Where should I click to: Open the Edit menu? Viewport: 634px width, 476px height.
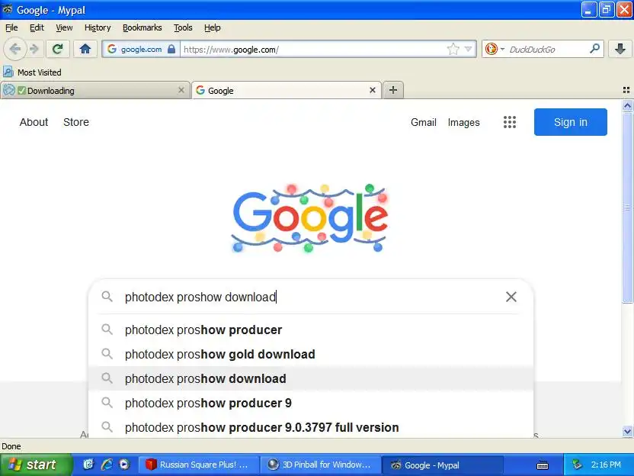37,27
